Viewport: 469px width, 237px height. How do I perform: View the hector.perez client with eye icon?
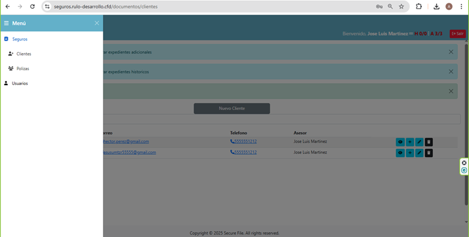pos(400,142)
